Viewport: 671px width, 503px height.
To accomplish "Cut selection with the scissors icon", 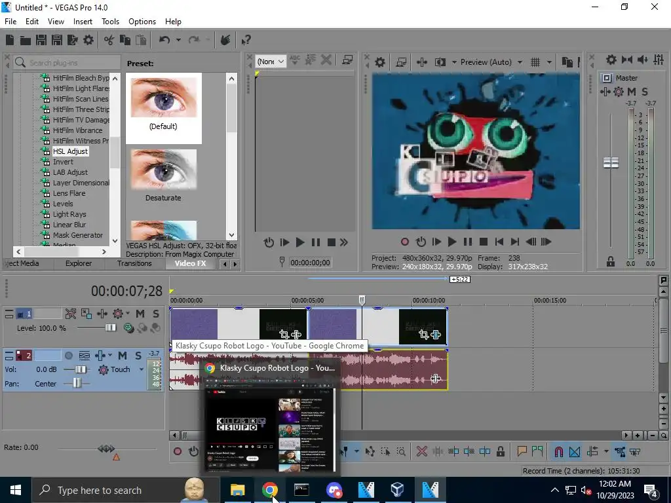I will click(x=109, y=40).
